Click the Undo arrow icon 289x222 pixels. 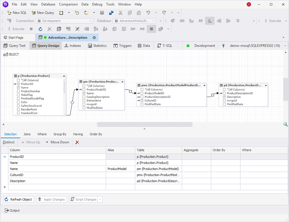148,13
